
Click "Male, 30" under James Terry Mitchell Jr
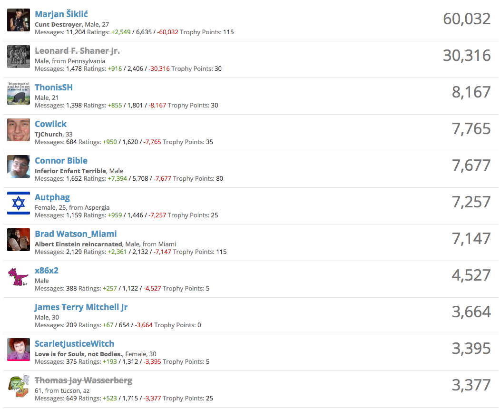point(47,318)
